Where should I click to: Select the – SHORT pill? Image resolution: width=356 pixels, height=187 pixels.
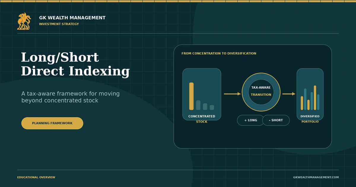tap(276, 120)
